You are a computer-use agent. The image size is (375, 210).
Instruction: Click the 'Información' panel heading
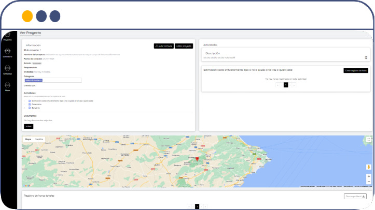(x=33, y=45)
